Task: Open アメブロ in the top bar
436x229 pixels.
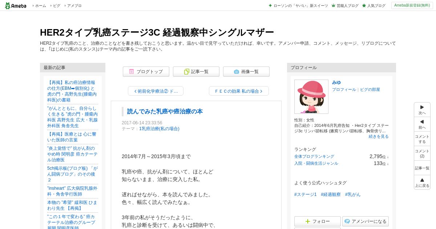Action: [74, 5]
